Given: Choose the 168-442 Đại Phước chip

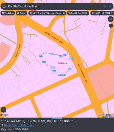Looking at the screenshot, I should coord(78,13).
